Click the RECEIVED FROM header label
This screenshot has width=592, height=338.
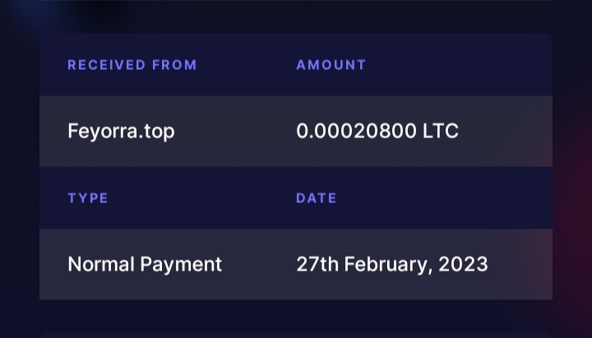click(x=132, y=65)
